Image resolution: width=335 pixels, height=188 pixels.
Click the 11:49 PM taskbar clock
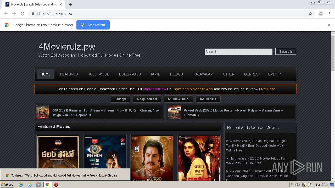click(322, 185)
